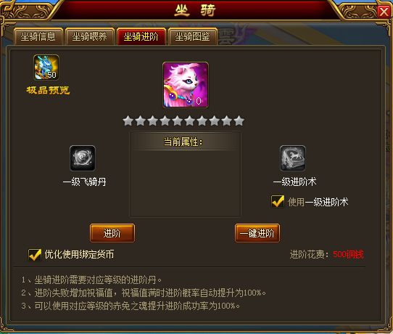Click the 一级飞骑丹 pill icon
Screen dimensions: 393x334
(83, 158)
